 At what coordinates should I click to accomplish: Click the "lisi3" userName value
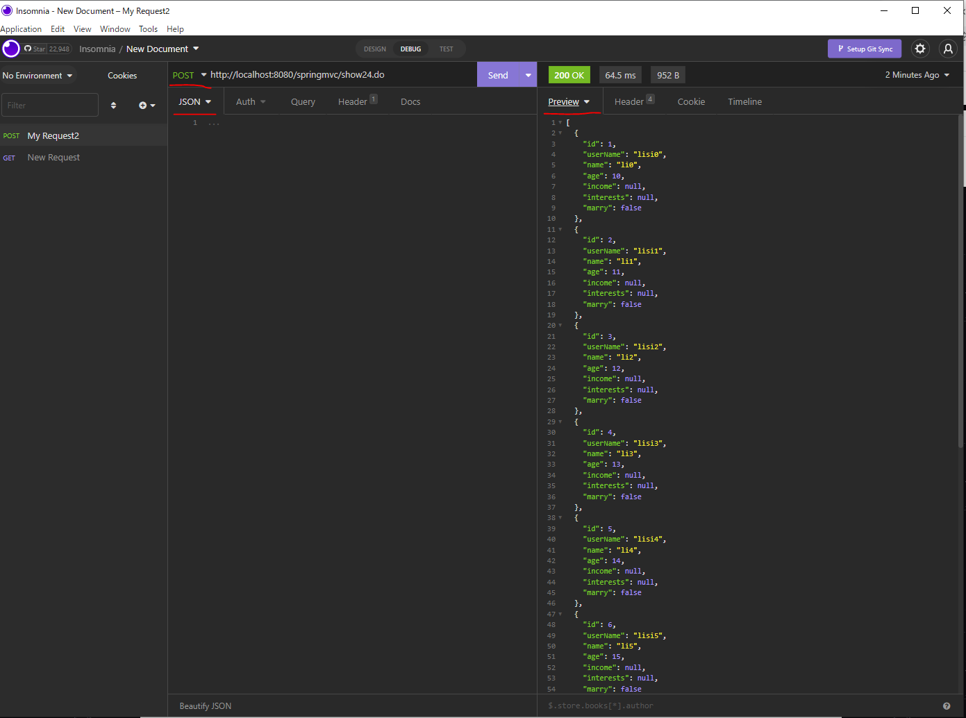tap(647, 444)
